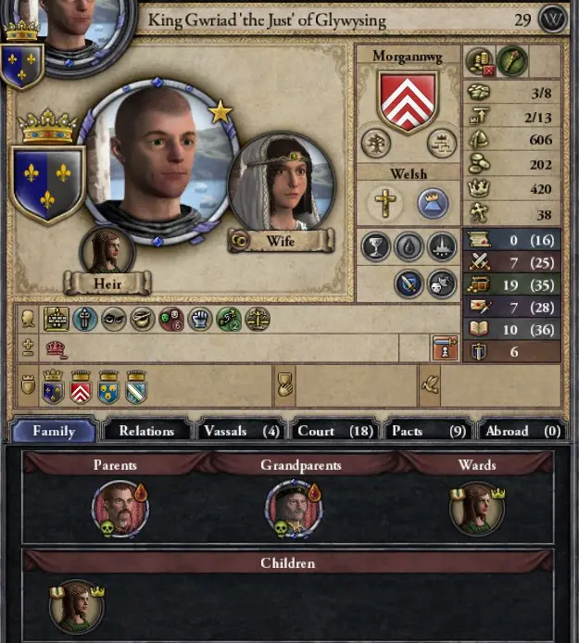Click the clenched fist trait icon

click(200, 319)
